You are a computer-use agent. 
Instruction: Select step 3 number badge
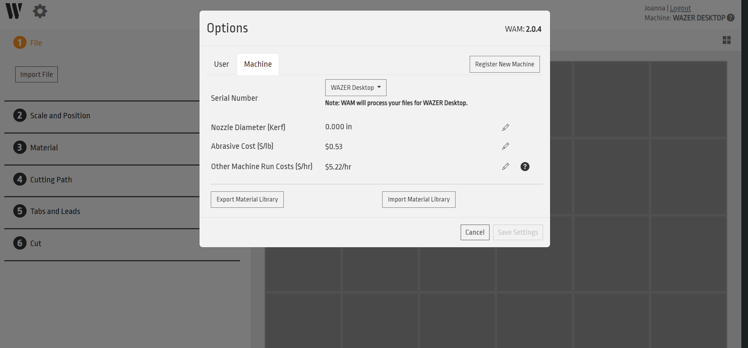[x=20, y=147]
